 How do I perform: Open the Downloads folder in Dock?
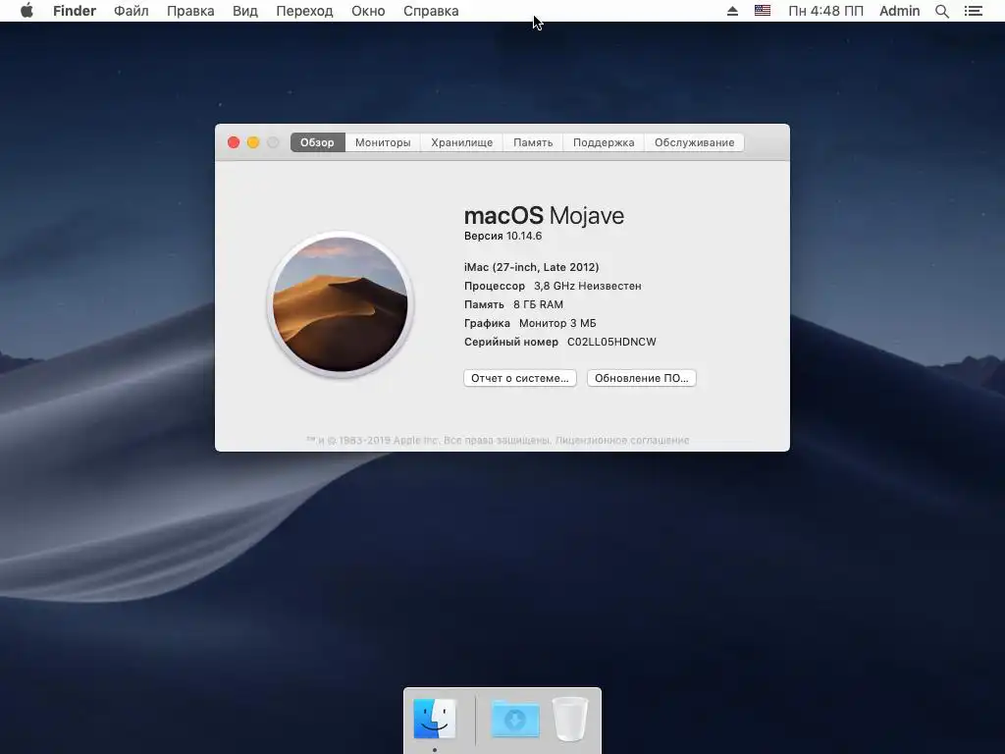(514, 718)
